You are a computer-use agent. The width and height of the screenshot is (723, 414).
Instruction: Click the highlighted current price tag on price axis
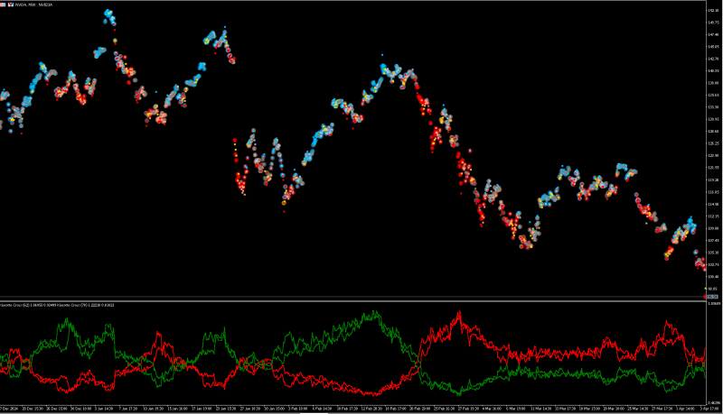pyautogui.click(x=713, y=297)
